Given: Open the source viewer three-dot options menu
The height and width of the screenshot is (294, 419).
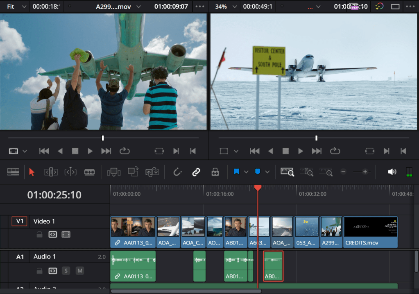Looking at the screenshot, I should point(200,7).
